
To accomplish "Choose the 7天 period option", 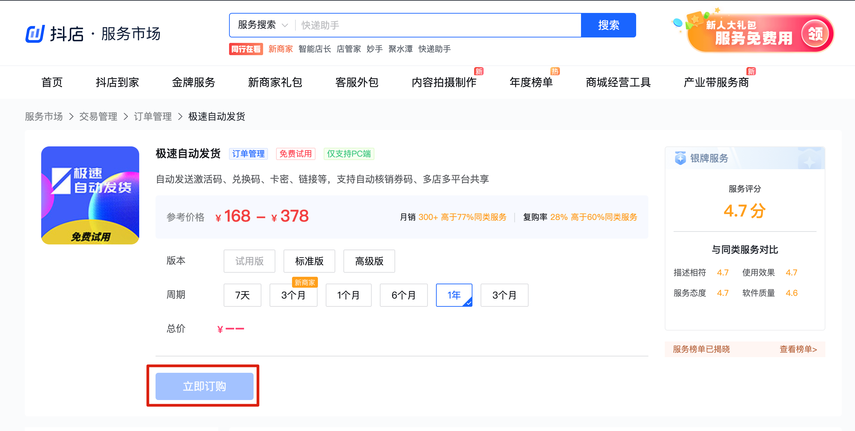I will (242, 295).
